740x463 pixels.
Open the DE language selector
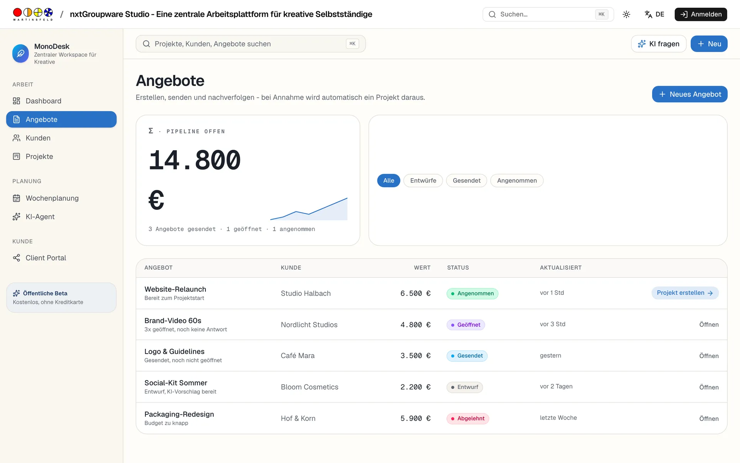654,14
